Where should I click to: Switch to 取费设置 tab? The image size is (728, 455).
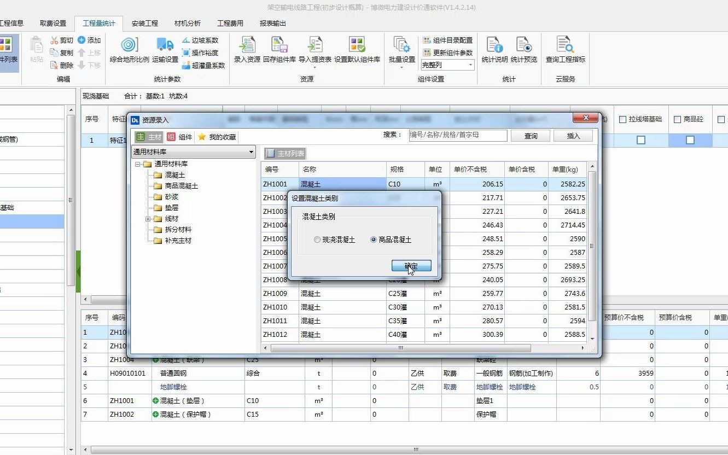[53, 23]
